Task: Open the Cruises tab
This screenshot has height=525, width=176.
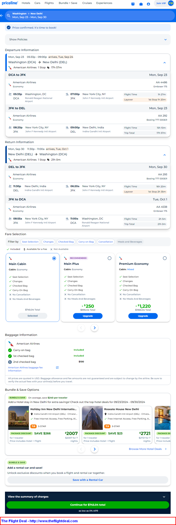Action: click(87, 3)
